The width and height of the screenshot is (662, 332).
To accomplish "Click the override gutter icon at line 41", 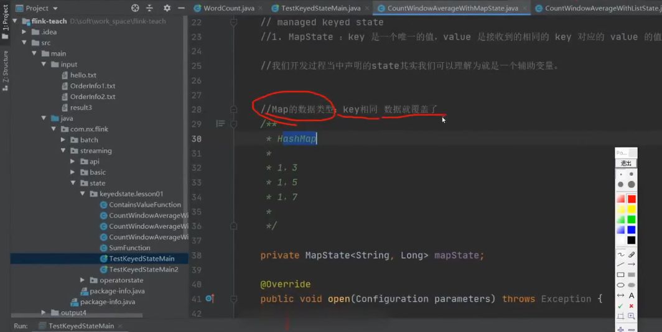I will pyautogui.click(x=210, y=298).
